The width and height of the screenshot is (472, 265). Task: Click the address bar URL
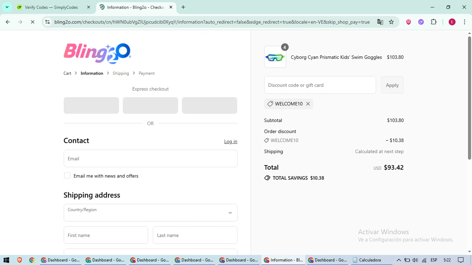pyautogui.click(x=212, y=22)
